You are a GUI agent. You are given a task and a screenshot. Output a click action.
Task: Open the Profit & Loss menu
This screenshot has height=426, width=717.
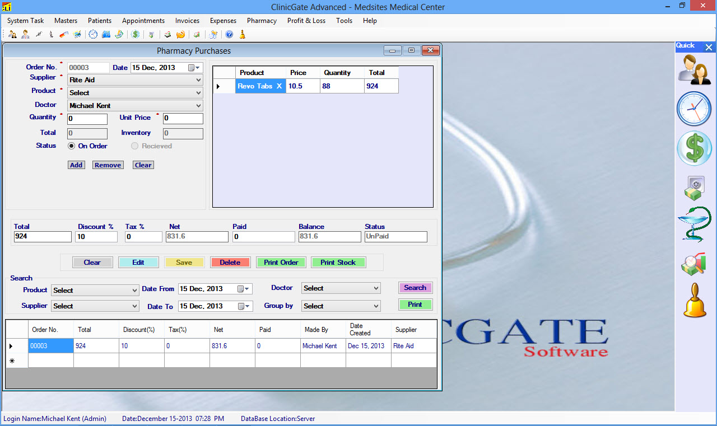click(x=306, y=21)
